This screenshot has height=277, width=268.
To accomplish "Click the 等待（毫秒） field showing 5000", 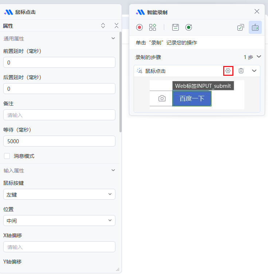I will coord(59,141).
